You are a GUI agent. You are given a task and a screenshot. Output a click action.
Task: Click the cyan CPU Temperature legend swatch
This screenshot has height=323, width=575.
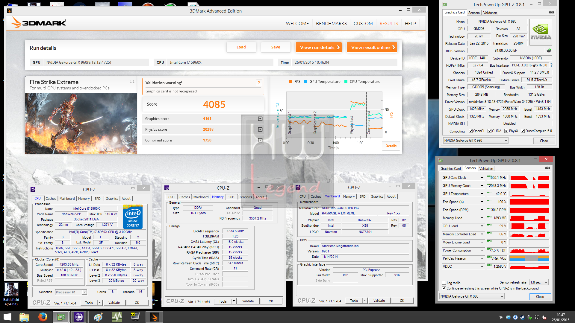point(346,82)
